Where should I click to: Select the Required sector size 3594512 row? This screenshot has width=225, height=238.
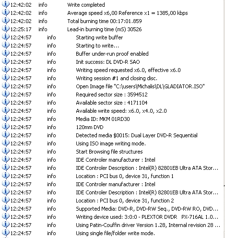tap(112, 95)
